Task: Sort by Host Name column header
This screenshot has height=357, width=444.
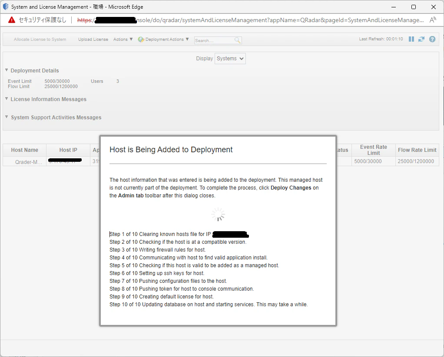Action: 25,150
